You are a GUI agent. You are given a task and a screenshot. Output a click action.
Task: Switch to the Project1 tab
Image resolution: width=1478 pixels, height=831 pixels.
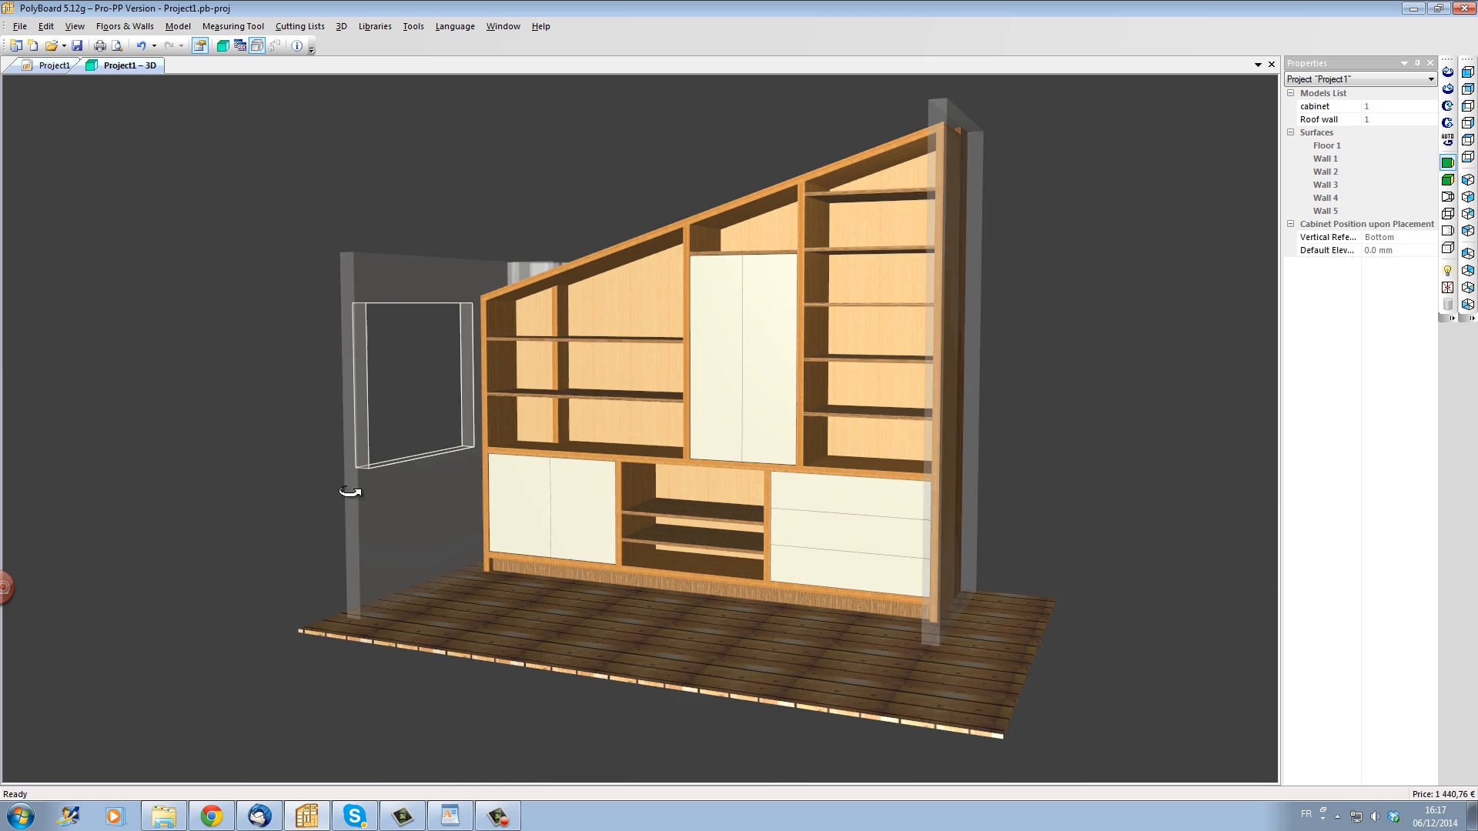tap(54, 65)
